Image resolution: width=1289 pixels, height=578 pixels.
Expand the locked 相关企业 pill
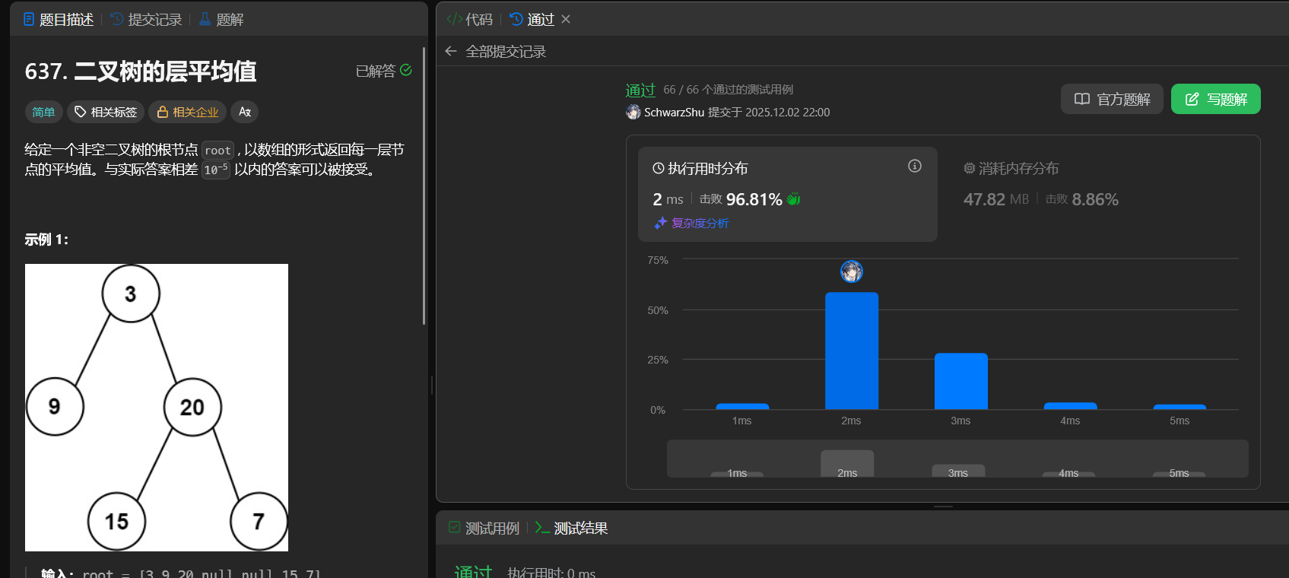point(188,112)
